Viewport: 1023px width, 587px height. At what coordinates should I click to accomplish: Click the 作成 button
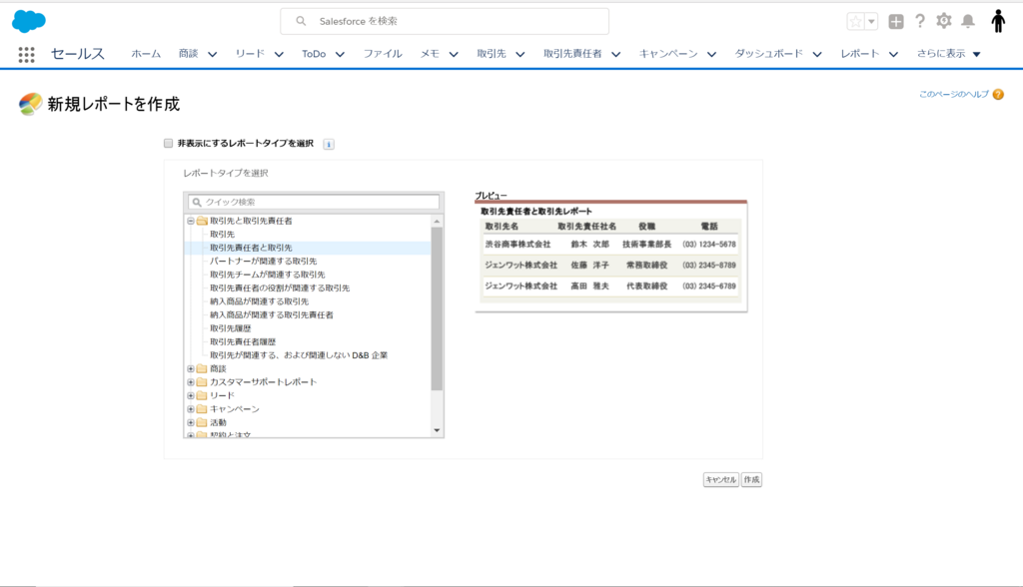tap(751, 479)
